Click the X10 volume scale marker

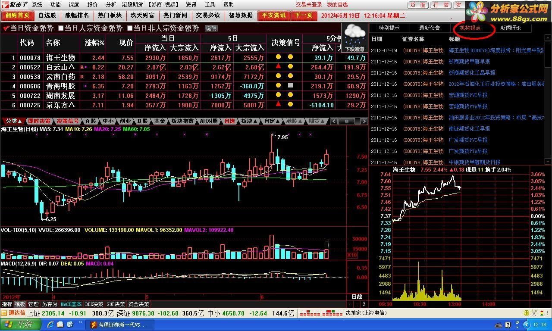tap(352, 255)
